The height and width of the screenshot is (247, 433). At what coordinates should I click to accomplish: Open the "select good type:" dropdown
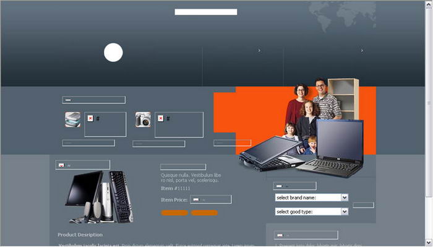[x=312, y=212]
